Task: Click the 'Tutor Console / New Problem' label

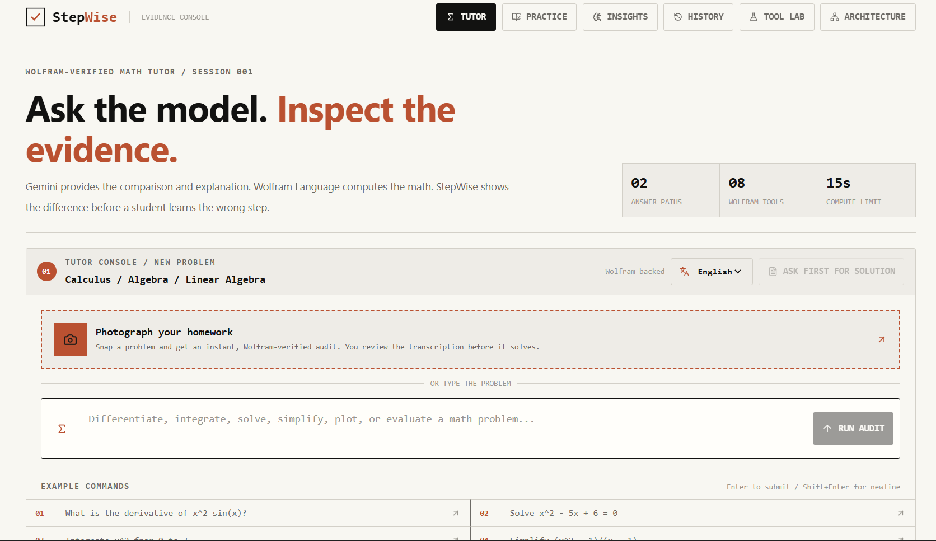Action: (x=140, y=262)
